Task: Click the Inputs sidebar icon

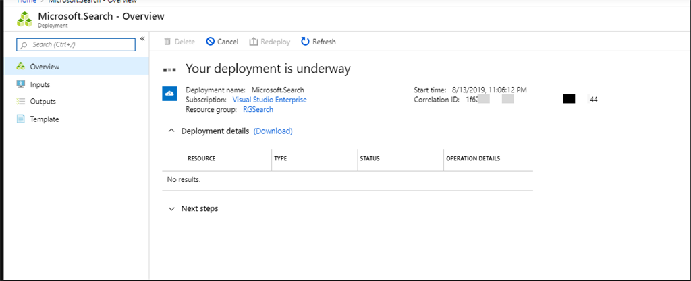Action: coord(21,84)
